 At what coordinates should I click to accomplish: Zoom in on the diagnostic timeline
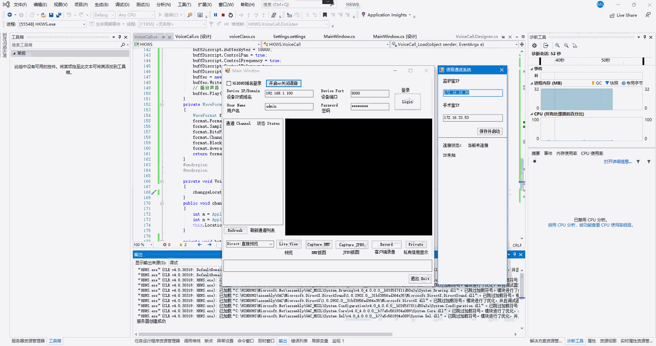(x=558, y=46)
